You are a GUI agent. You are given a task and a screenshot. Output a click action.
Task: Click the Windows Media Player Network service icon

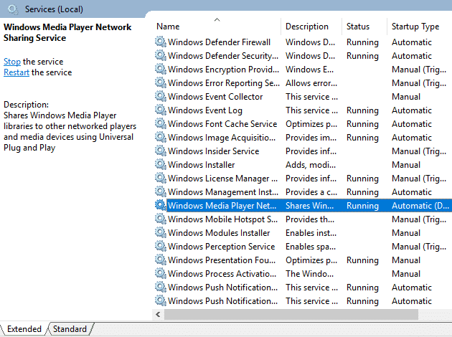click(x=160, y=206)
